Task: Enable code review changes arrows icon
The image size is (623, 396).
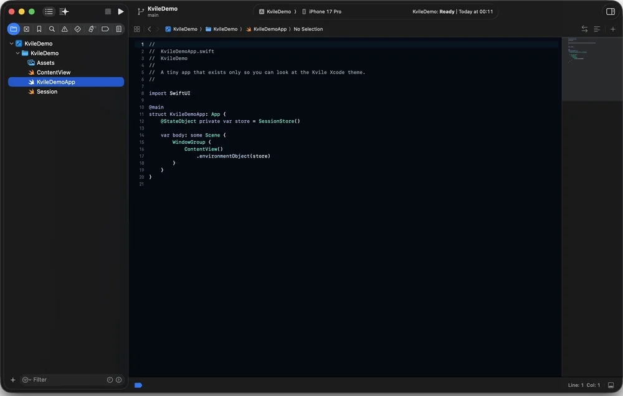Action: pos(584,29)
